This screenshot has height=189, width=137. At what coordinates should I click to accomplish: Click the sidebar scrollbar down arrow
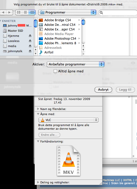[x=35, y=53]
